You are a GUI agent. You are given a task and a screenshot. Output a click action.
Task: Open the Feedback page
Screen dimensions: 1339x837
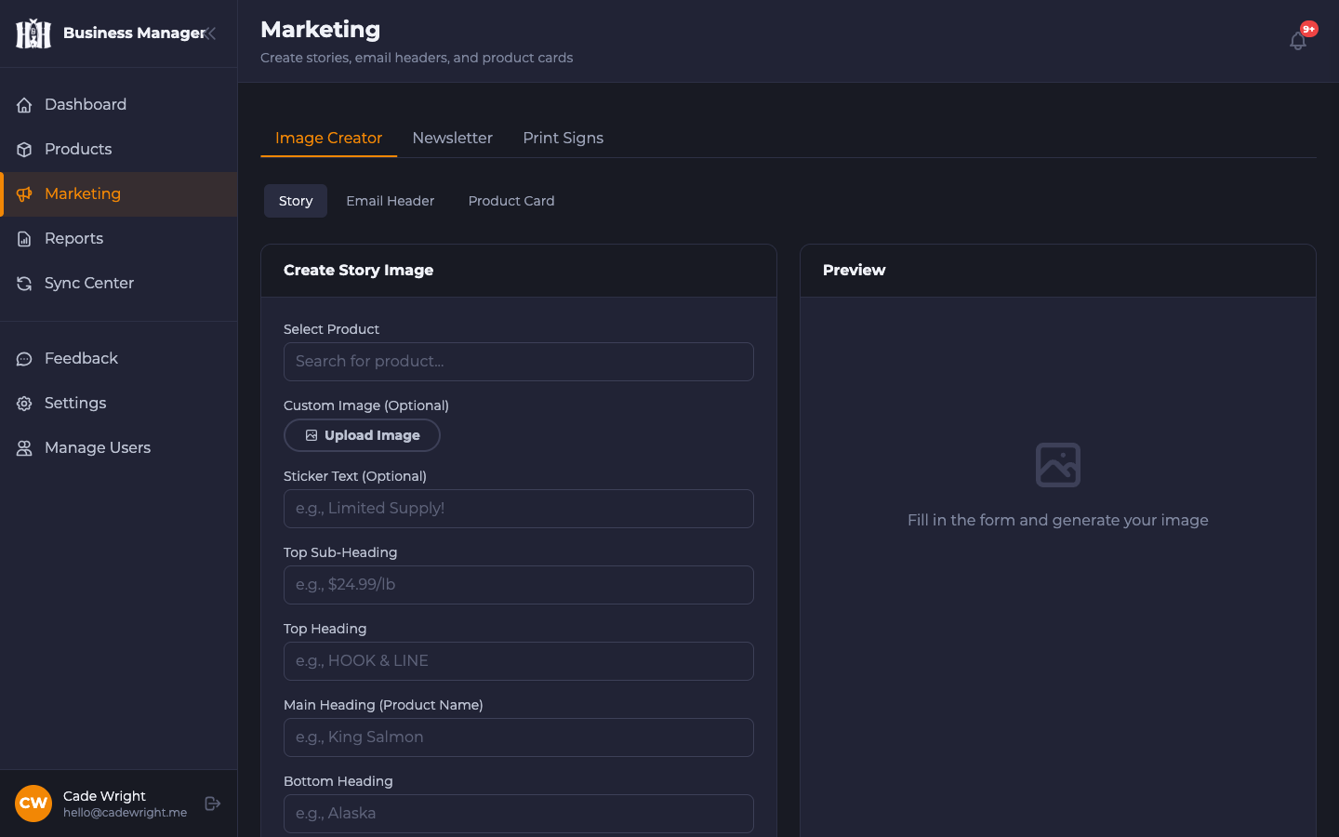pos(119,359)
